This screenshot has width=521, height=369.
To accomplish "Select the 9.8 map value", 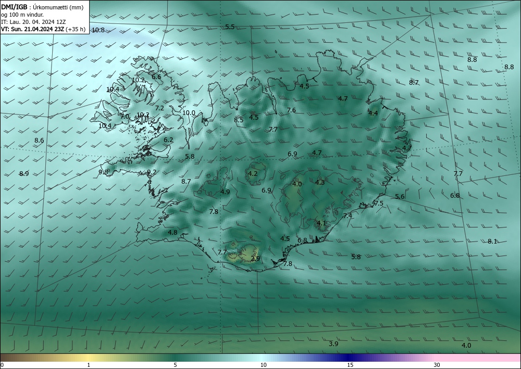I will (x=103, y=172).
